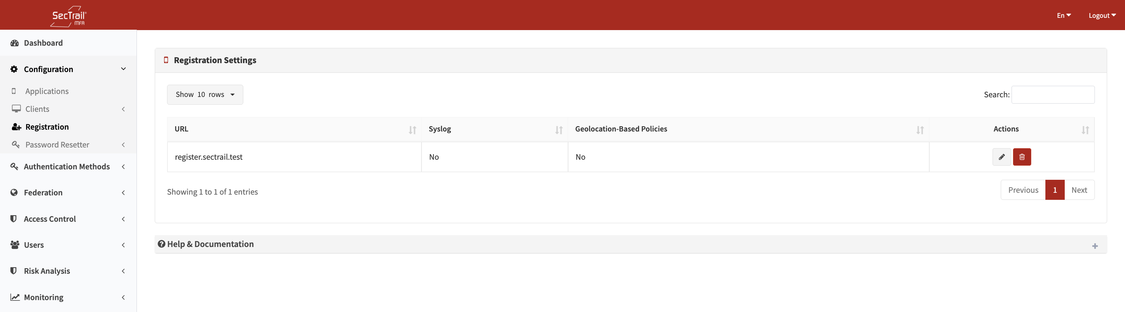Sort by Syslog column arrows
Screen dimensions: 1125x312
point(558,130)
